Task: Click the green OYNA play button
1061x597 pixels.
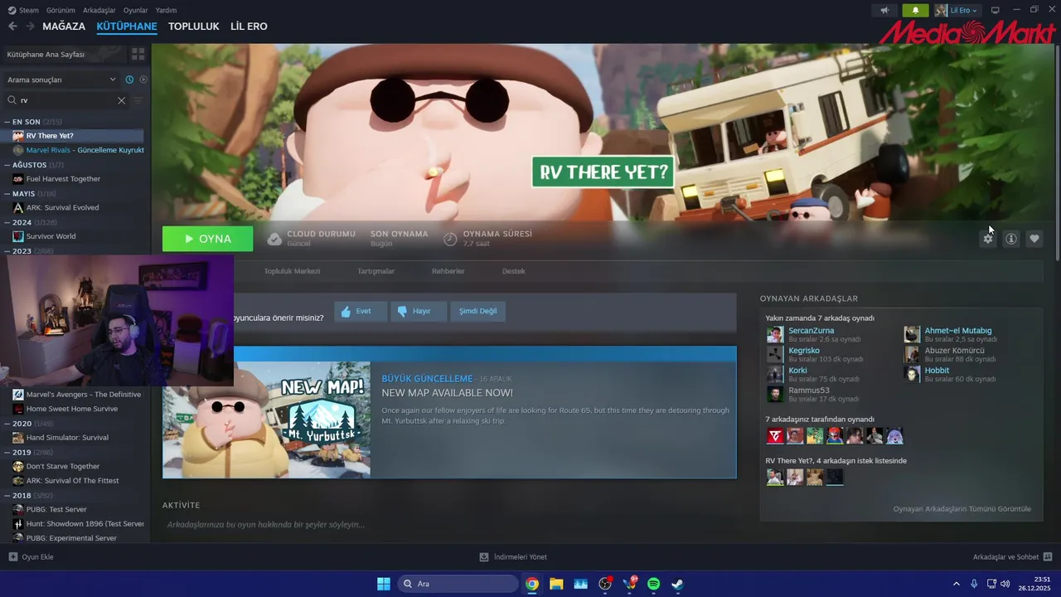Action: tap(207, 239)
